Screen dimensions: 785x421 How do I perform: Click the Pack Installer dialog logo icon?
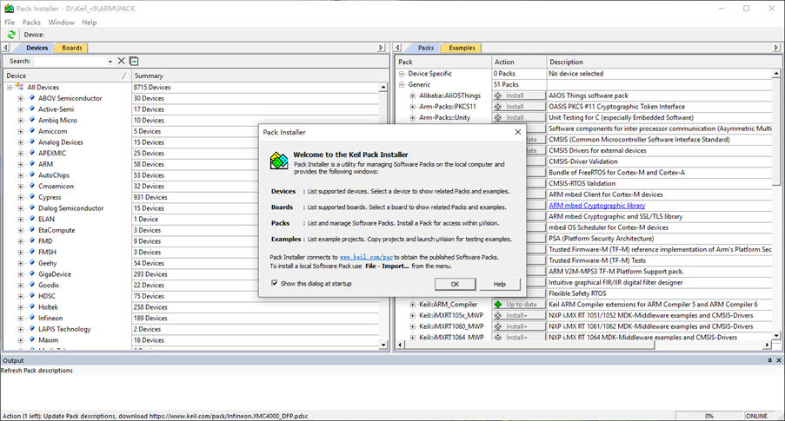pyautogui.click(x=279, y=161)
